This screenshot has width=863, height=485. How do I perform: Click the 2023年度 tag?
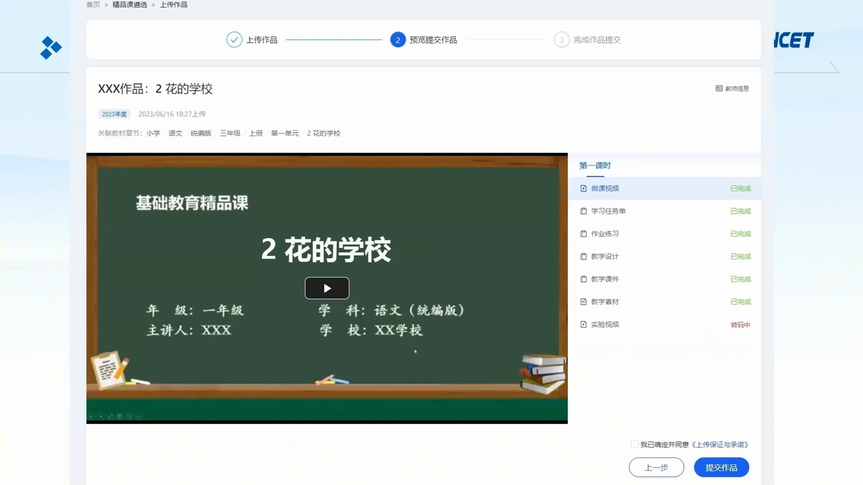coord(114,114)
